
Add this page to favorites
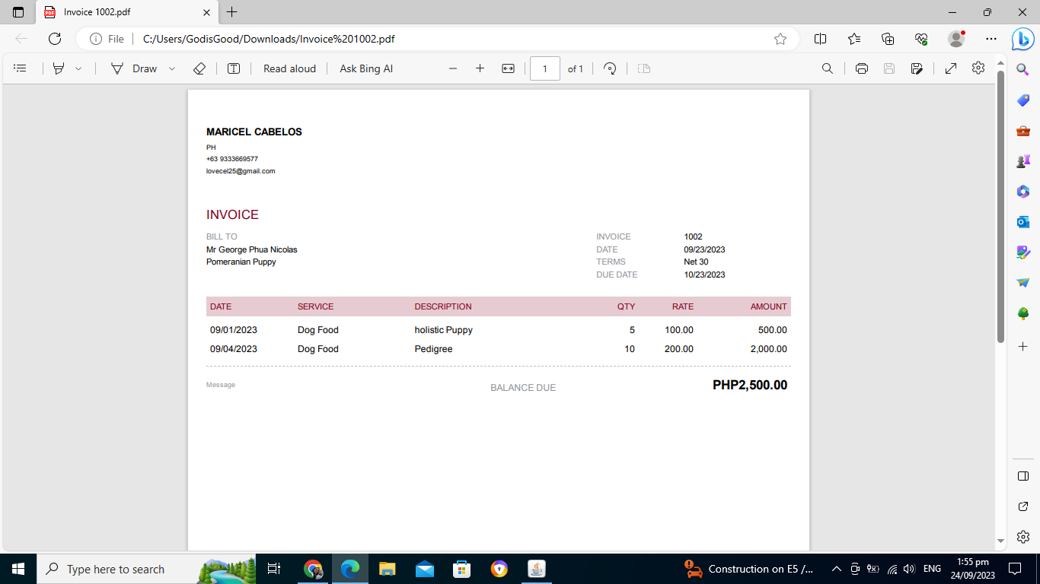tap(780, 39)
